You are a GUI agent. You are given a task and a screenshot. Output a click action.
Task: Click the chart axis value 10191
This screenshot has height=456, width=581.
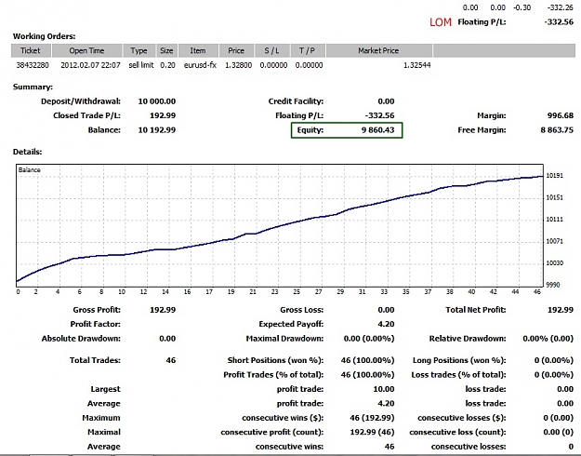coord(554,176)
